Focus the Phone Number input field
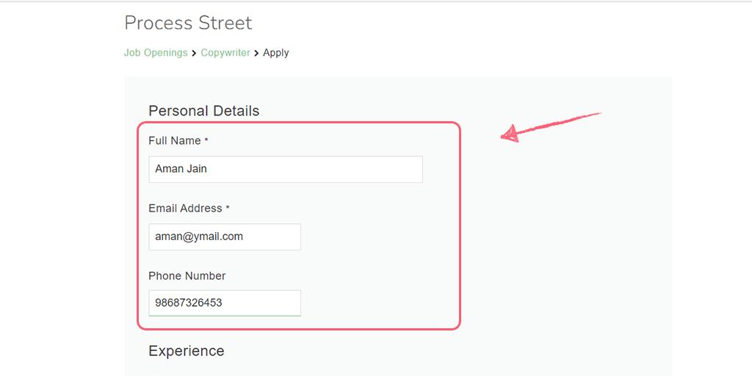Screen dimensions: 752x376 click(x=225, y=303)
